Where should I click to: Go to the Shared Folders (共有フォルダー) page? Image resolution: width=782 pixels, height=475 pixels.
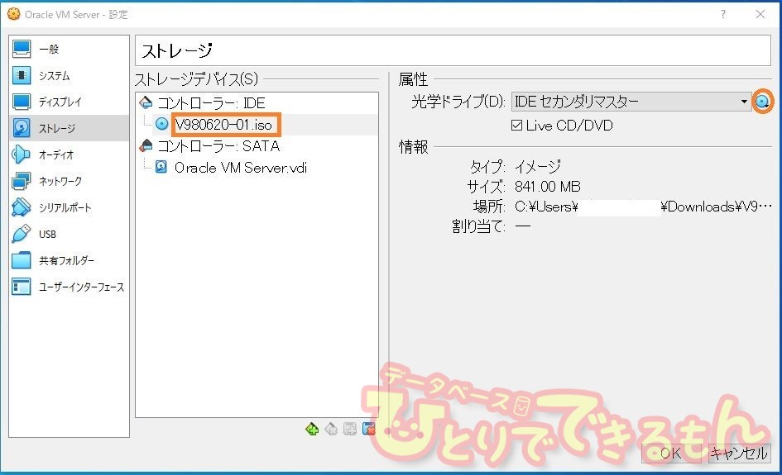click(66, 260)
